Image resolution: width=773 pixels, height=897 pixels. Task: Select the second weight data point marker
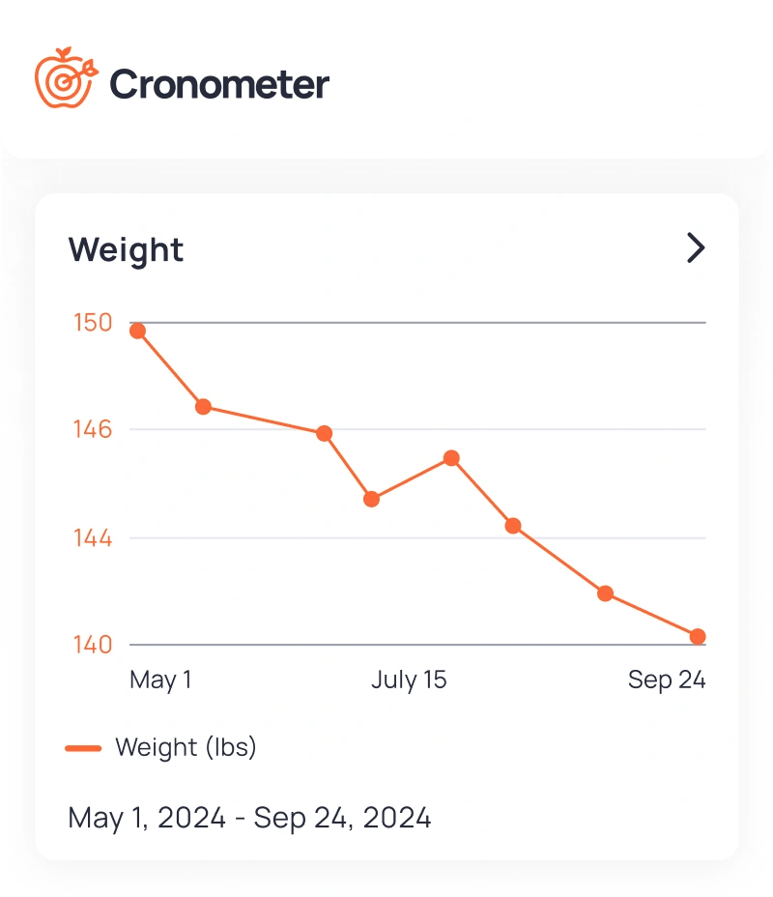click(204, 407)
